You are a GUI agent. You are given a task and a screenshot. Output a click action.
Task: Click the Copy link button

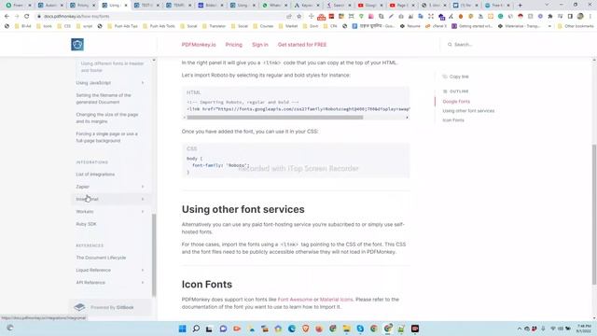pos(455,77)
